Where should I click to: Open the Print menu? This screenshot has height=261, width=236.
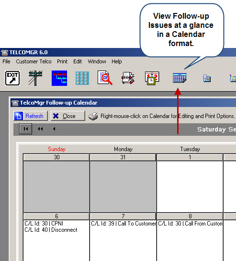click(62, 61)
